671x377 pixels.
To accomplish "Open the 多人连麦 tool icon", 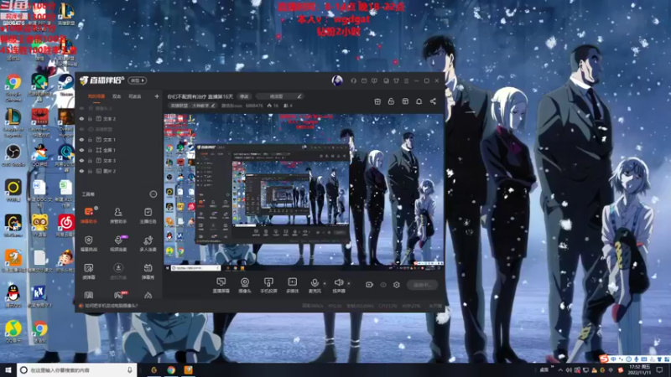I will 148,243.
